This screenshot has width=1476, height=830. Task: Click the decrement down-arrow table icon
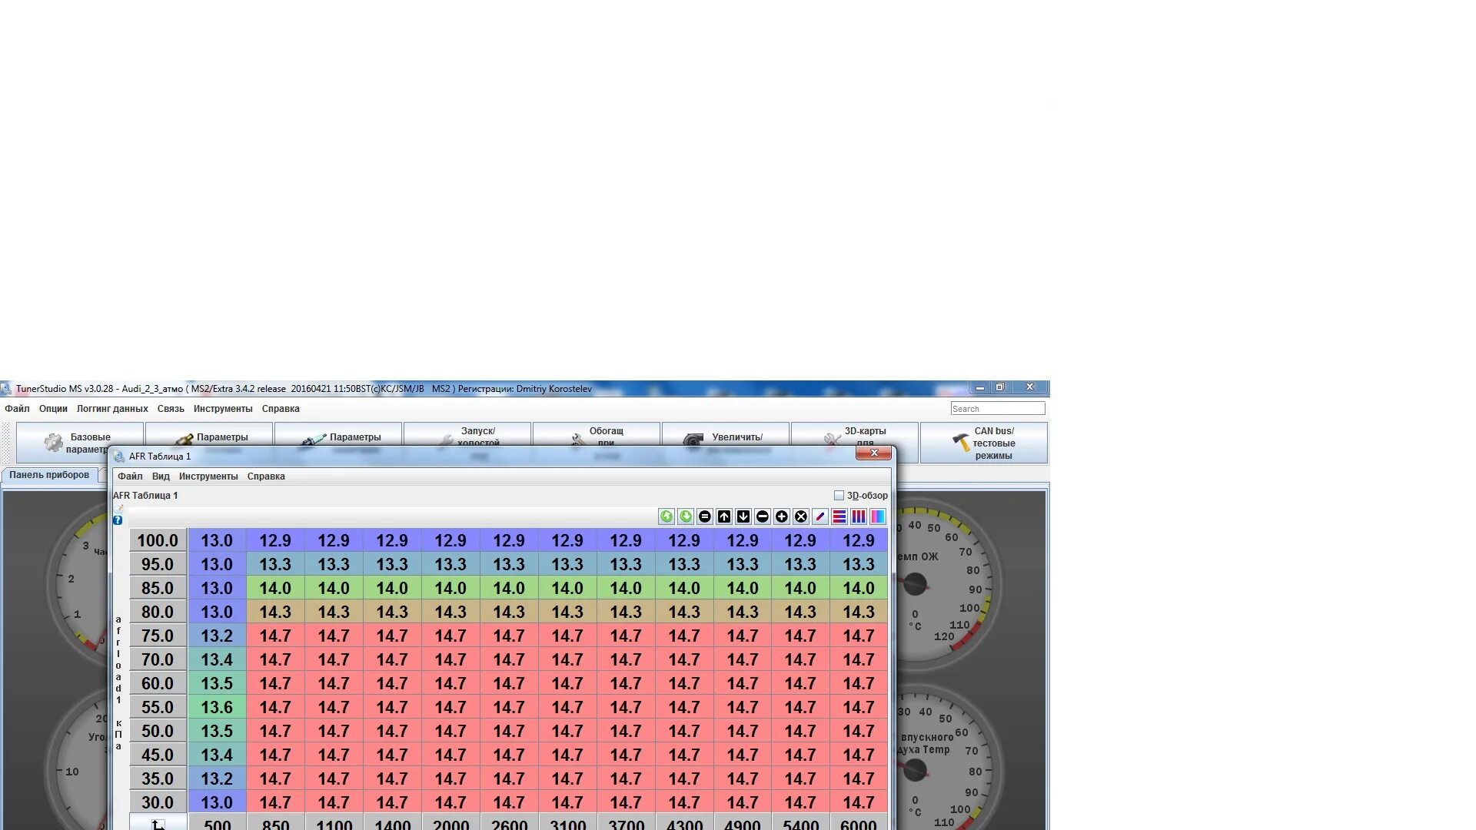743,516
